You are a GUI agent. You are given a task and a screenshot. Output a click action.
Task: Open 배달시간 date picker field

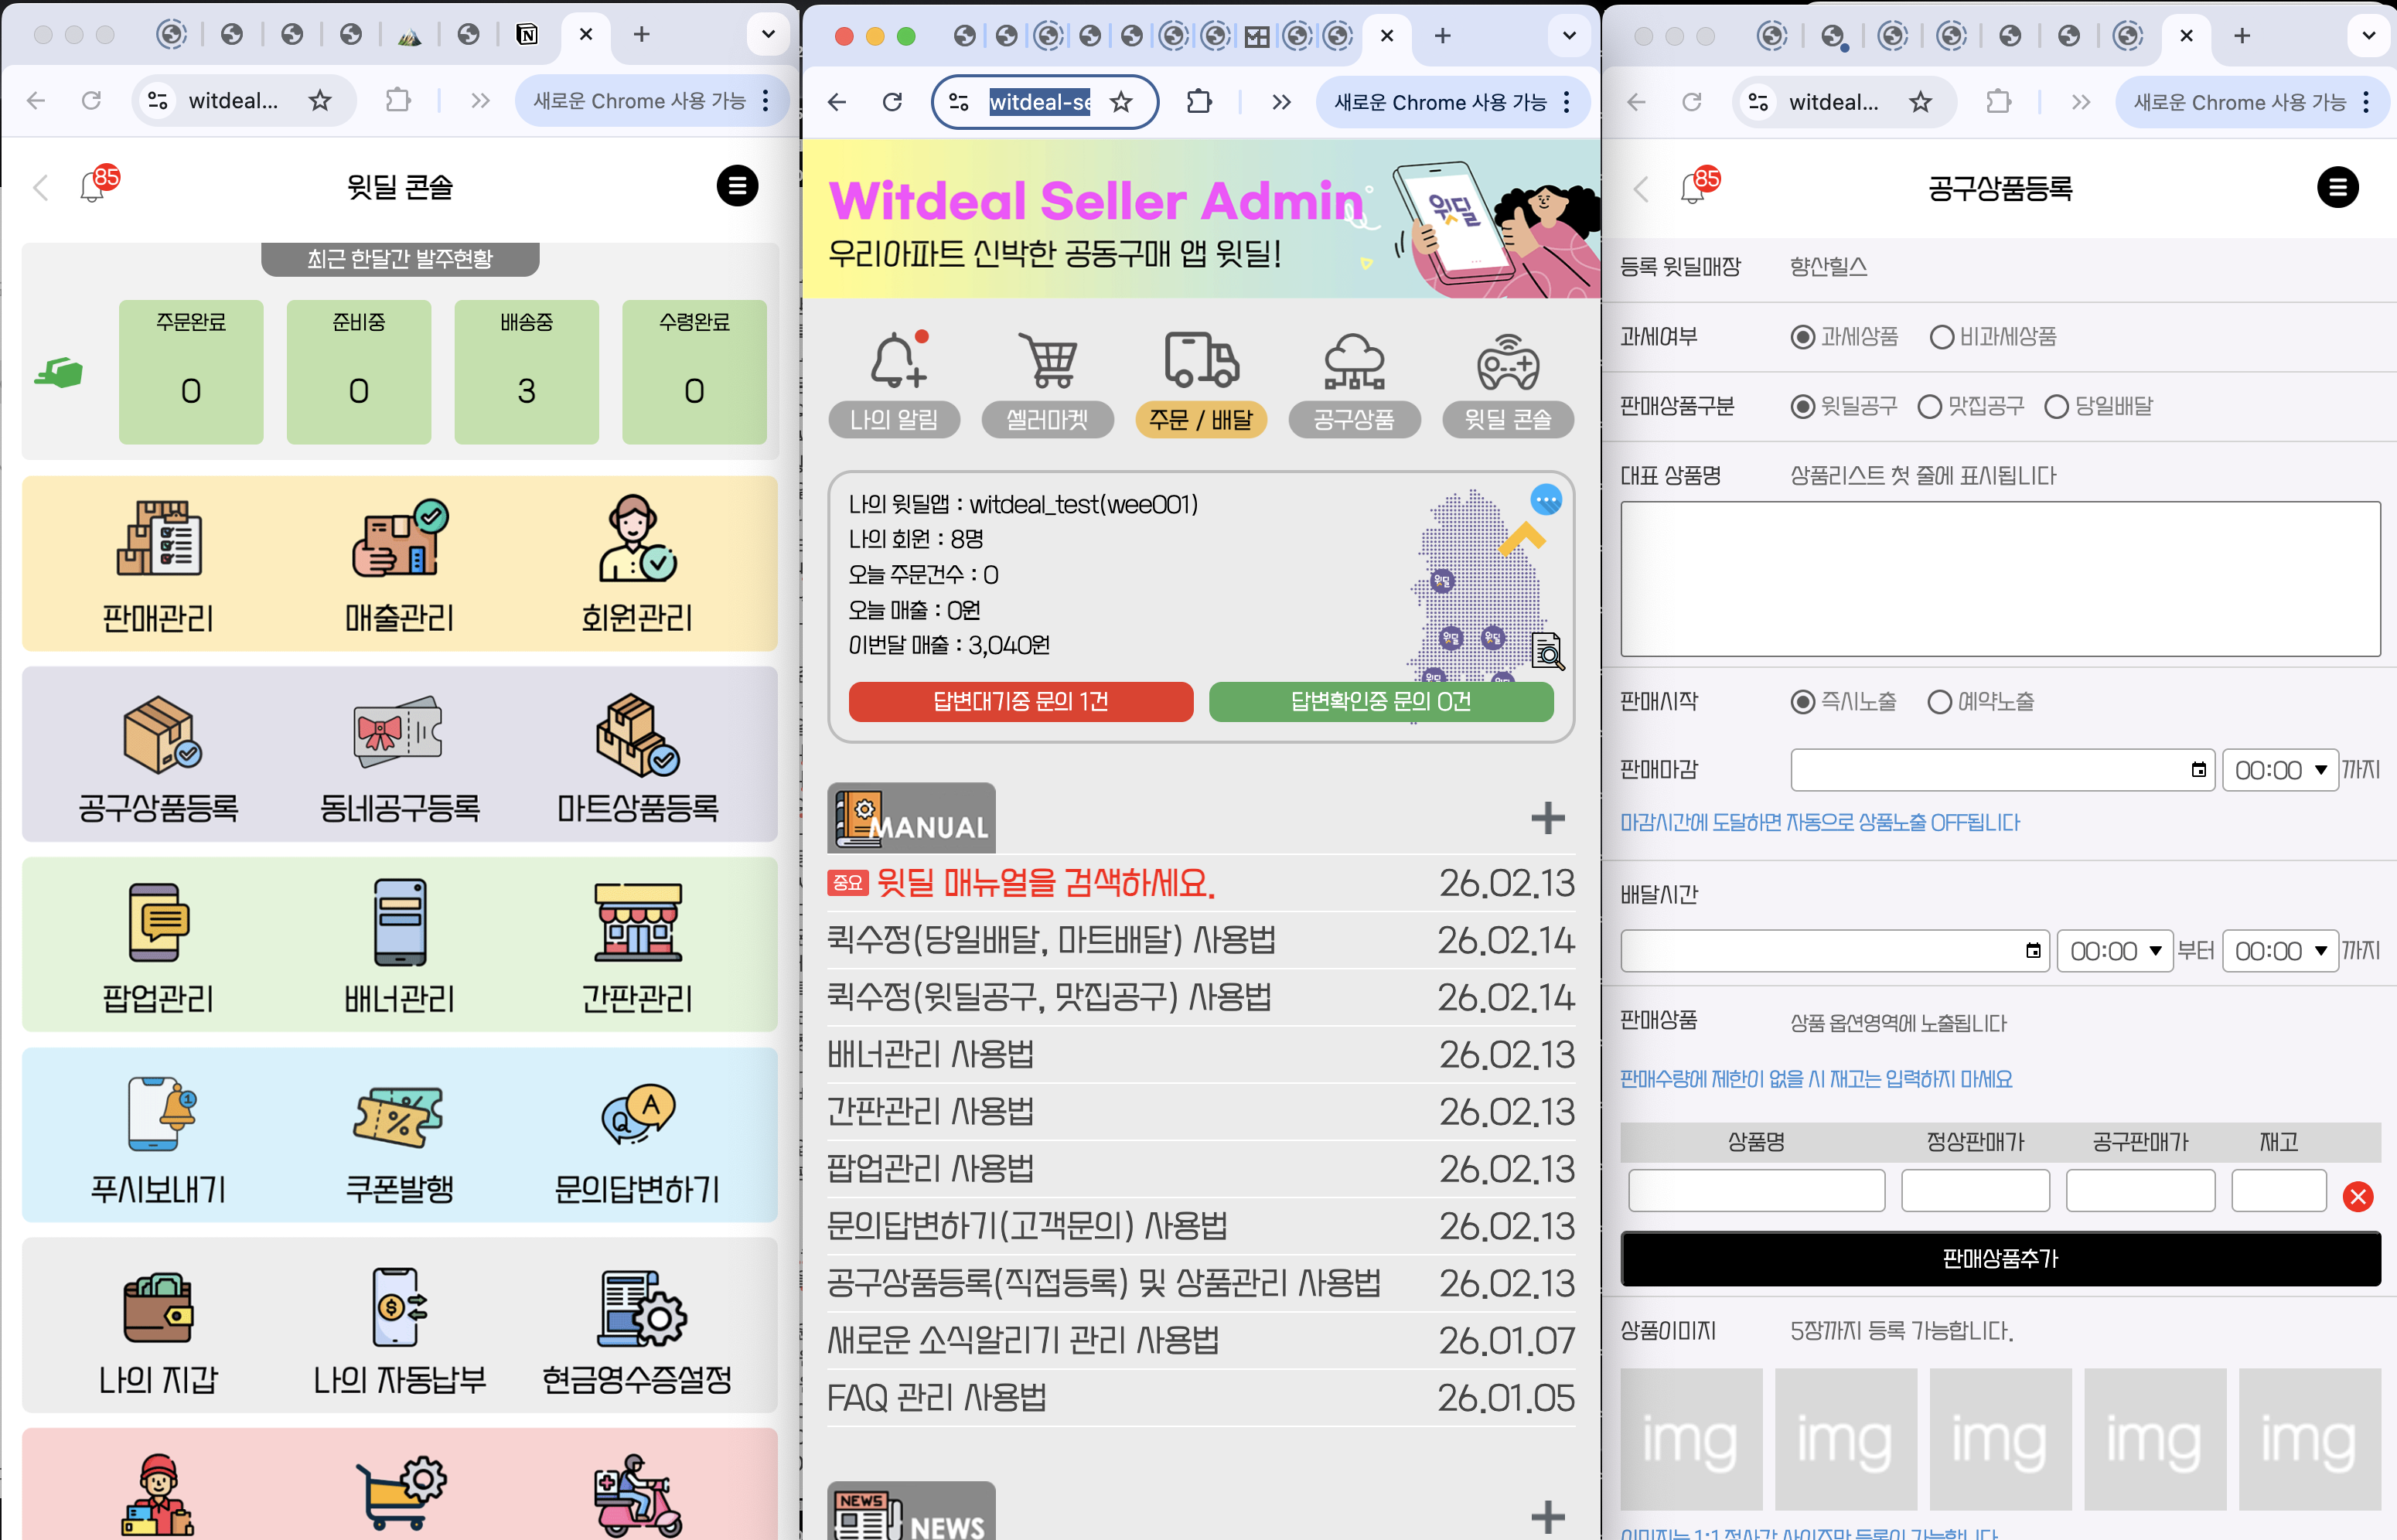click(1835, 951)
